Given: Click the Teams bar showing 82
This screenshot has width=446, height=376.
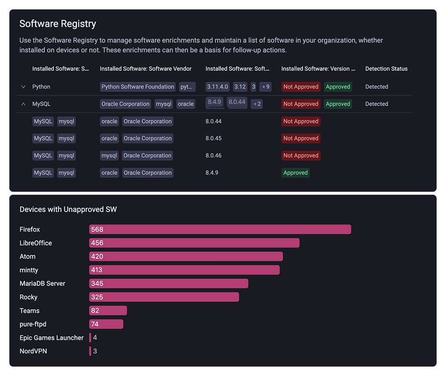Looking at the screenshot, I should pos(108,310).
